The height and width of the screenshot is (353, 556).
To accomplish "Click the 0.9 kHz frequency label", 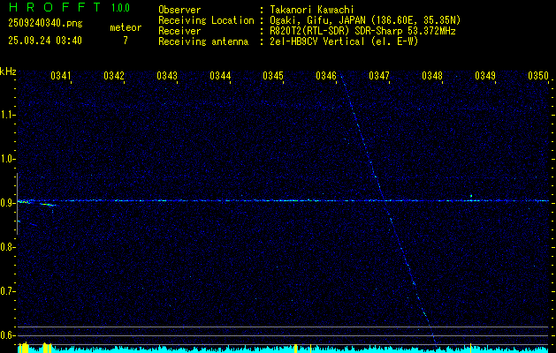I will 8,203.
